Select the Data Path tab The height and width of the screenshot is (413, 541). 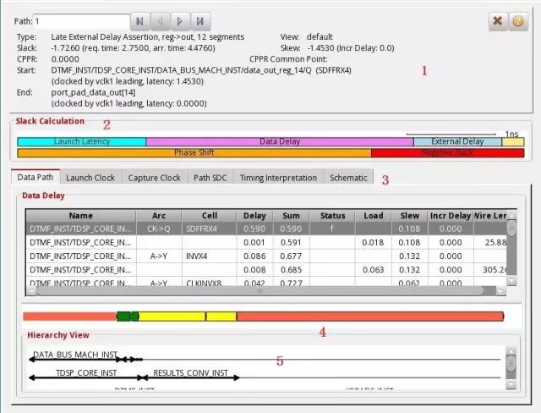pyautogui.click(x=36, y=177)
